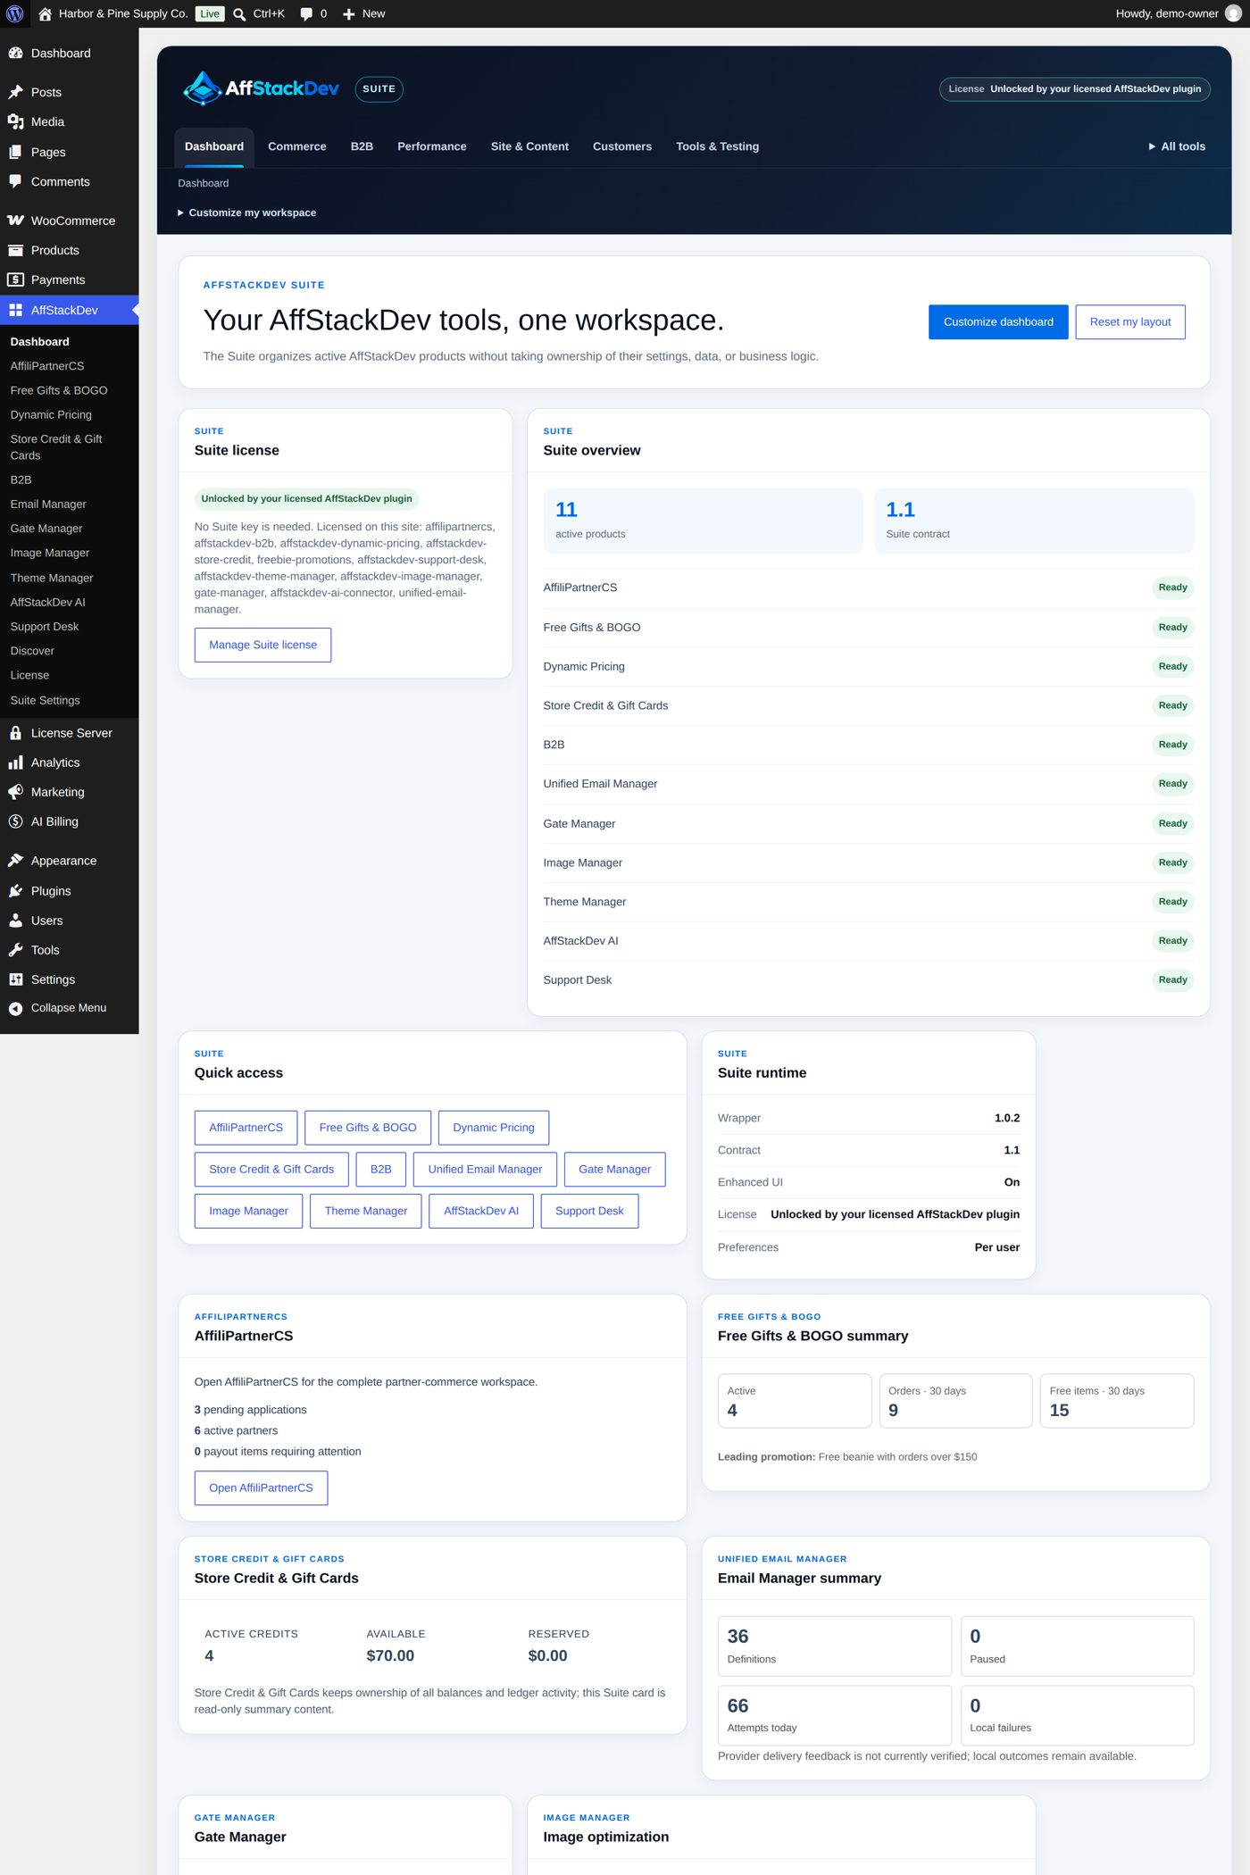Open Theme Manager quick access button
The height and width of the screenshot is (1875, 1250).
[366, 1211]
